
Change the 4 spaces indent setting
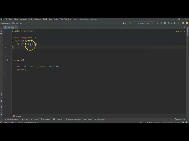[157, 122]
